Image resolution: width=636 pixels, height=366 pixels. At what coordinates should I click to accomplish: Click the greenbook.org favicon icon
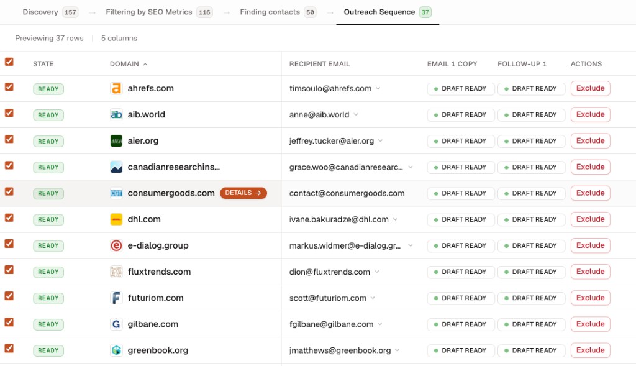tap(116, 350)
